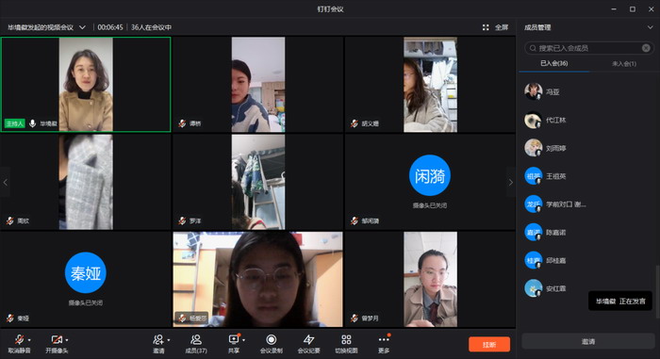This screenshot has height=359, width=660.
Task: Expand arrow next to 共享 icon
Action: [x=243, y=340]
